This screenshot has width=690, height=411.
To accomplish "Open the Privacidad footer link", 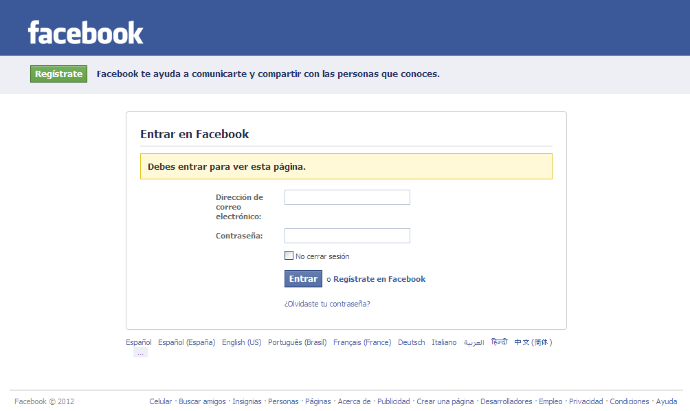I will (586, 401).
